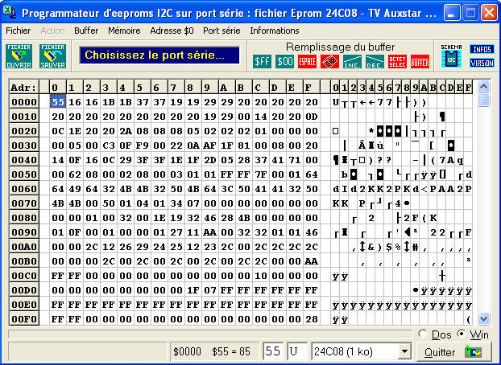Click the hex value input field showing 55

[274, 352]
